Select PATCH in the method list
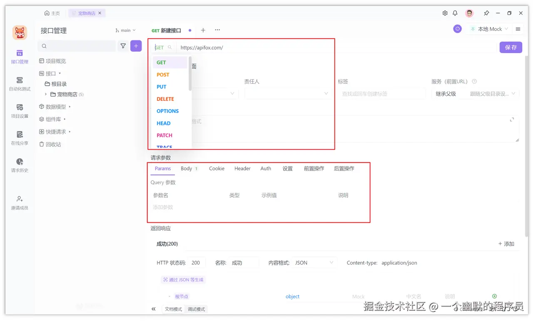This screenshot has width=533, height=321. coord(170,135)
